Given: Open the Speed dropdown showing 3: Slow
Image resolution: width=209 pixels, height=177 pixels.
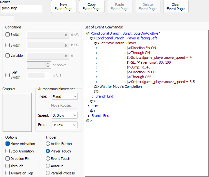Looking at the screenshot, I should pos(65,115).
